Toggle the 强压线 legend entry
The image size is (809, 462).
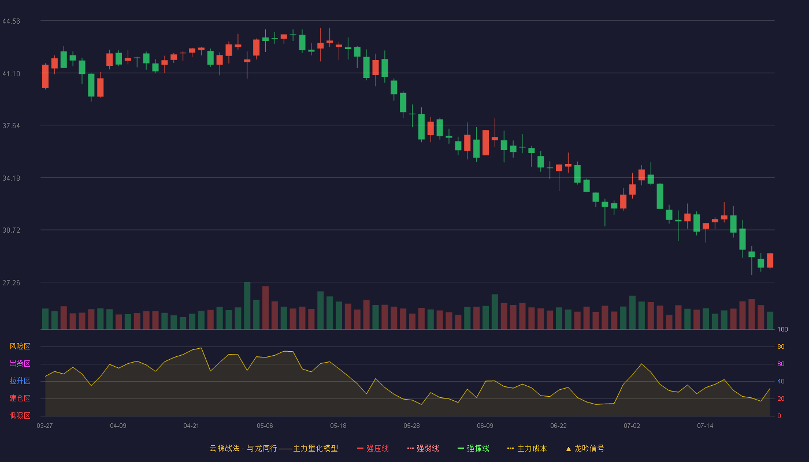point(373,448)
